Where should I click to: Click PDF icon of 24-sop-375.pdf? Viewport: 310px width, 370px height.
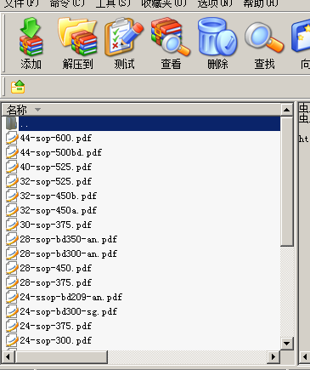12,326
